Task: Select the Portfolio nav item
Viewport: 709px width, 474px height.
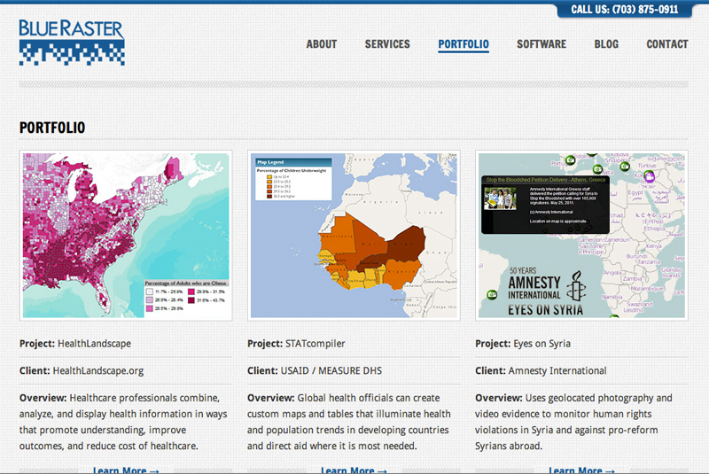Action: 464,44
